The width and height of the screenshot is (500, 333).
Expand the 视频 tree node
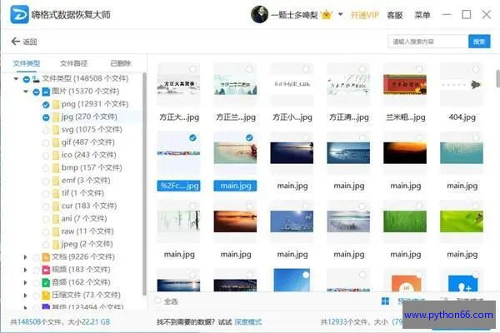point(26,270)
